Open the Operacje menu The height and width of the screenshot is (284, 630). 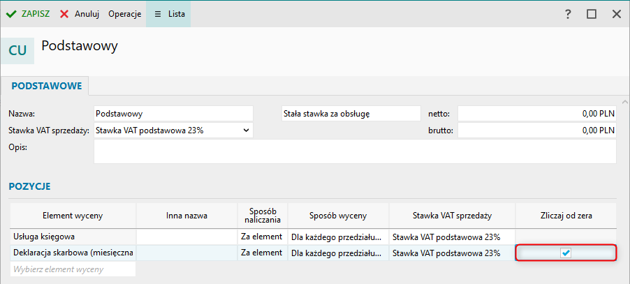point(124,13)
